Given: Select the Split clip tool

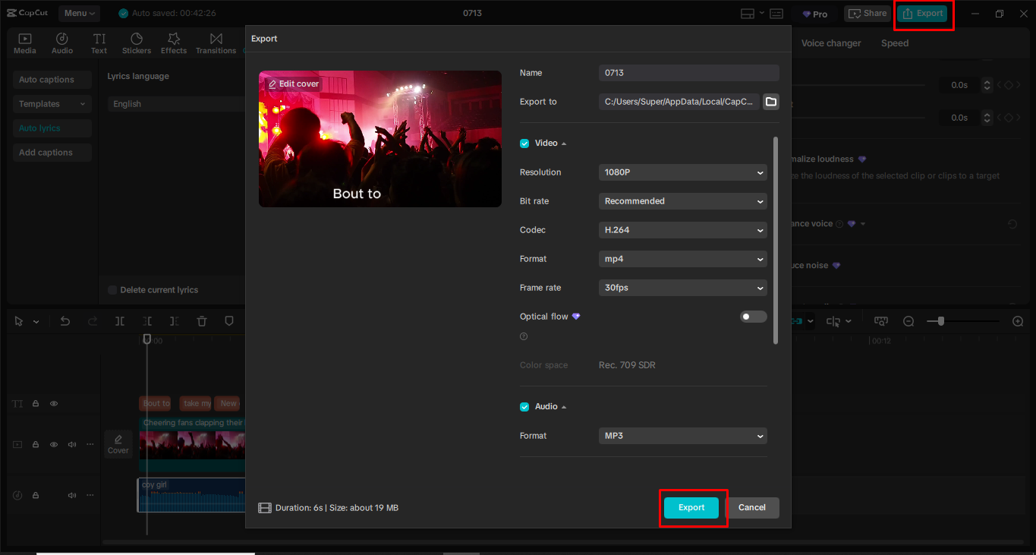Looking at the screenshot, I should click(x=119, y=321).
